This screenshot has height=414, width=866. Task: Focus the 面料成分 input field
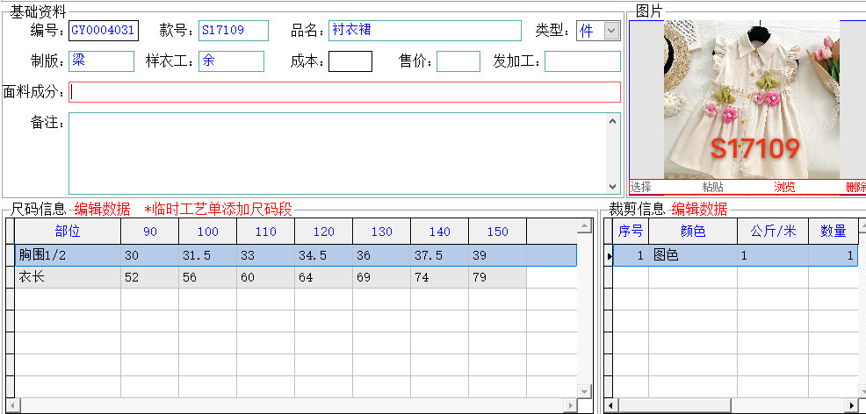click(x=344, y=92)
